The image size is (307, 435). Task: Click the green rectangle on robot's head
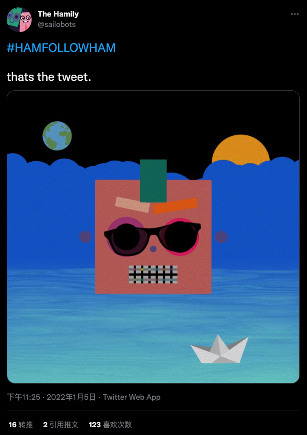pyautogui.click(x=153, y=180)
